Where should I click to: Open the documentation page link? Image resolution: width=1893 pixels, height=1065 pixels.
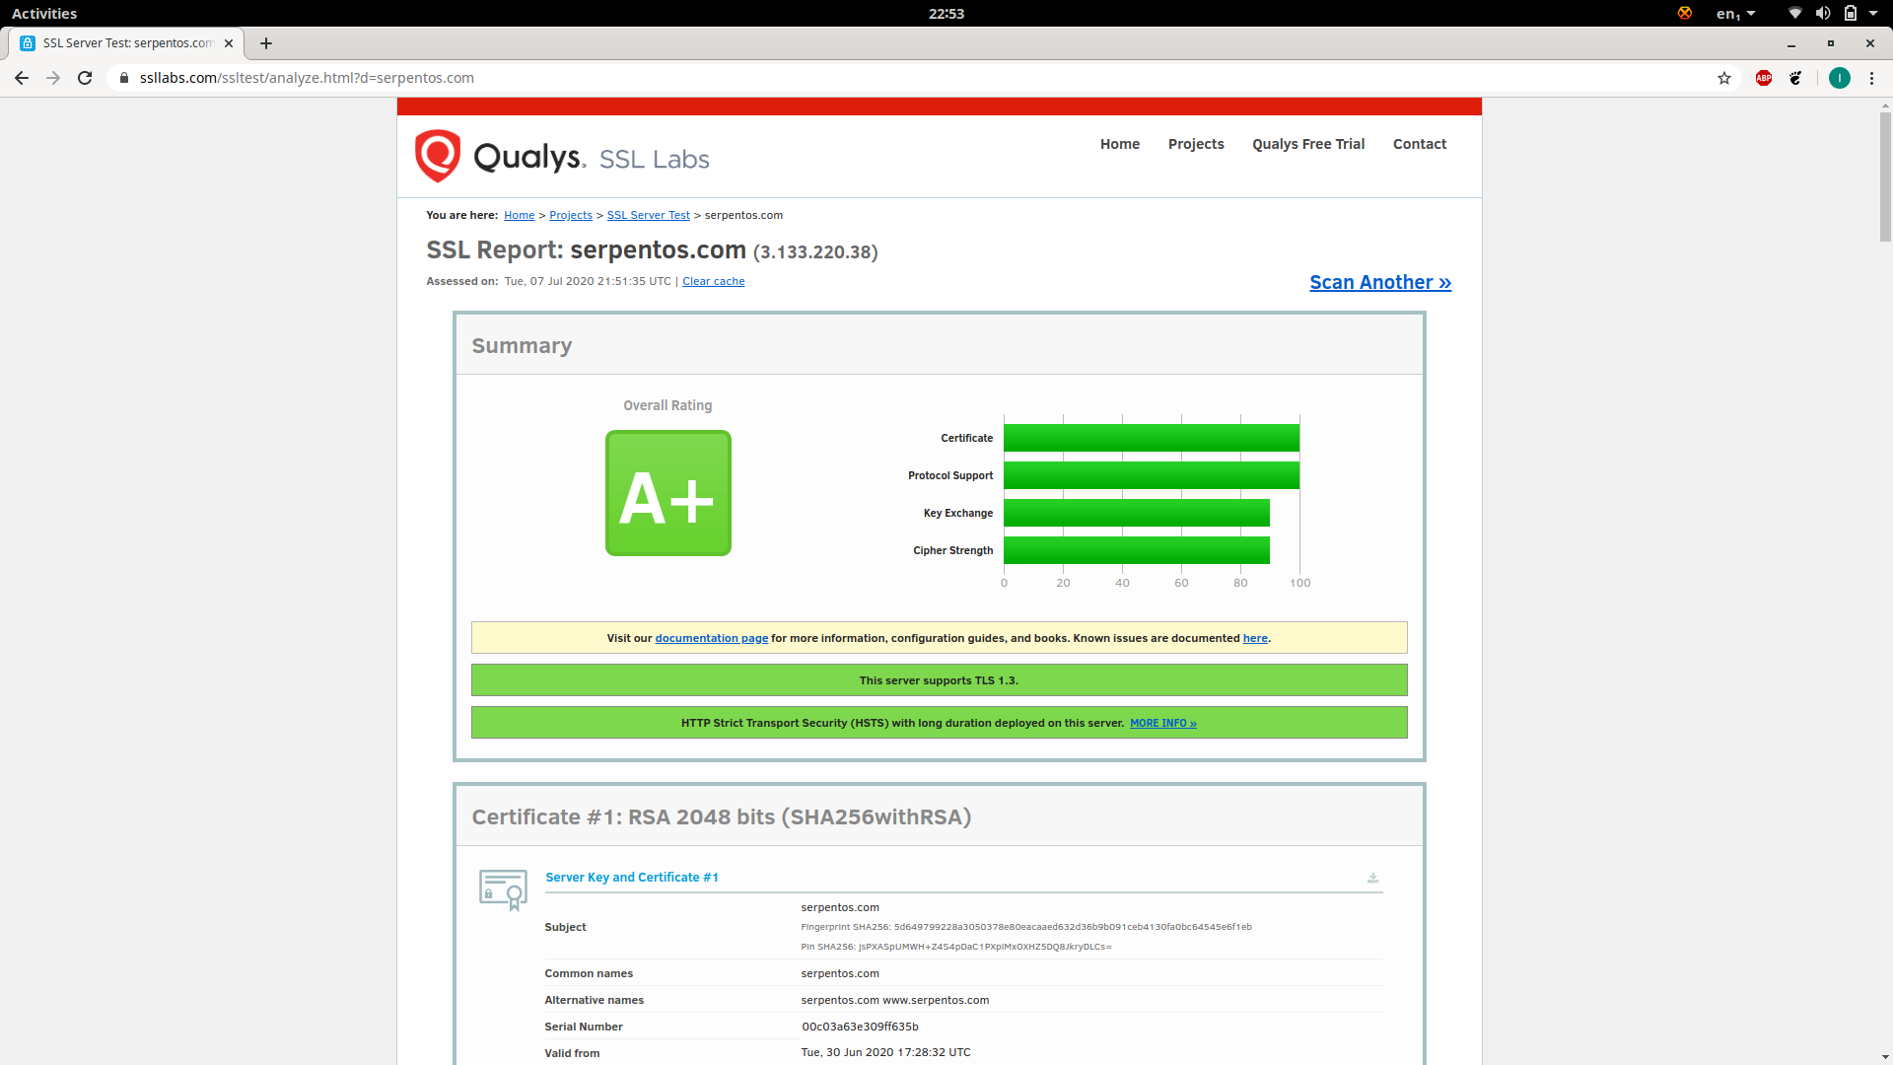pos(712,638)
